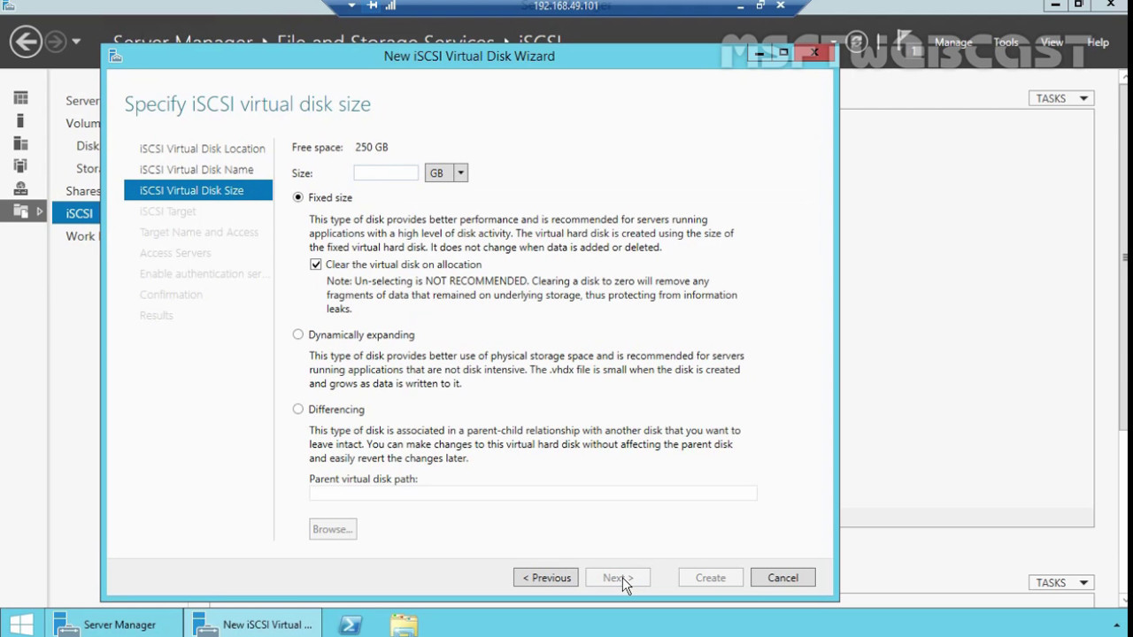Select Servers in the storage navigation
1133x637 pixels.
[x=82, y=101]
